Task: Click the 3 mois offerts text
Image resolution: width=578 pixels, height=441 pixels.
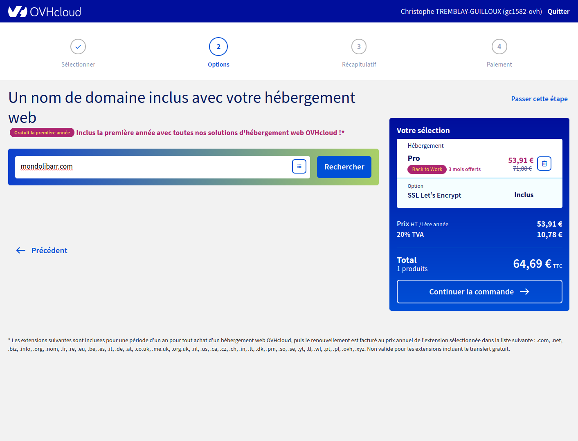Action: (x=465, y=169)
